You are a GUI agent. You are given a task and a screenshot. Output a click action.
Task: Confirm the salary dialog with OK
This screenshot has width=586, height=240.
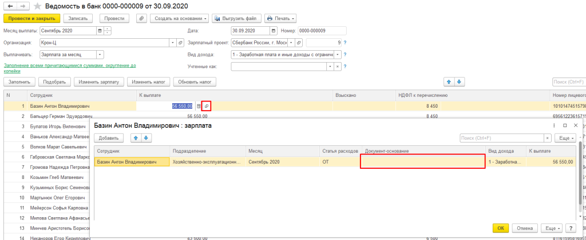click(500, 228)
